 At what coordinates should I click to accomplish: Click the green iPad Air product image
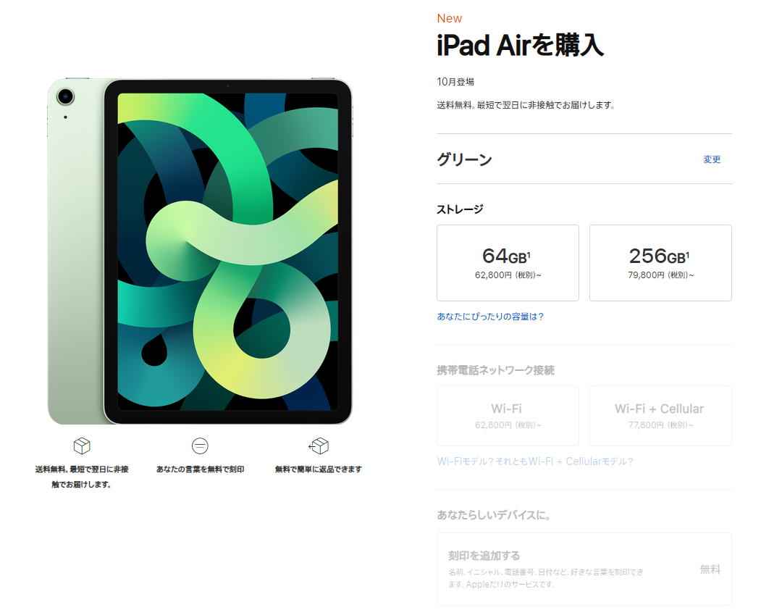click(x=200, y=251)
